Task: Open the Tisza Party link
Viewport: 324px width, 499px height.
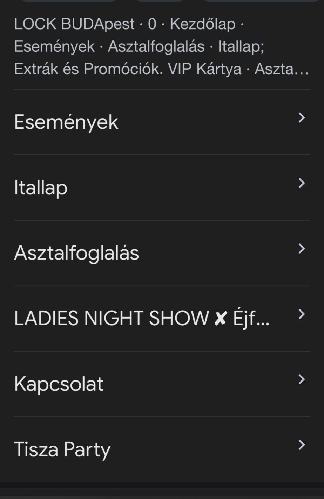Action: [x=62, y=449]
